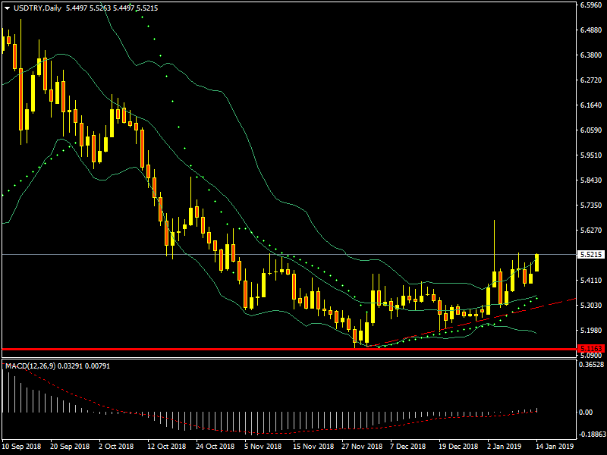Click the current price label 5.5215
Image resolution: width=607 pixels, height=455 pixels.
(x=590, y=255)
